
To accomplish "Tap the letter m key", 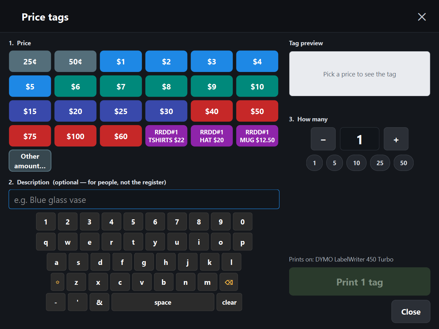I will click(207, 282).
